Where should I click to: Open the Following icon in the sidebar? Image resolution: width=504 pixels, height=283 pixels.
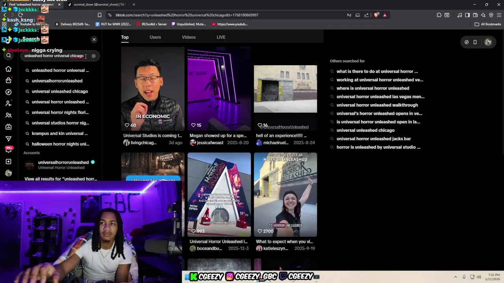8,103
